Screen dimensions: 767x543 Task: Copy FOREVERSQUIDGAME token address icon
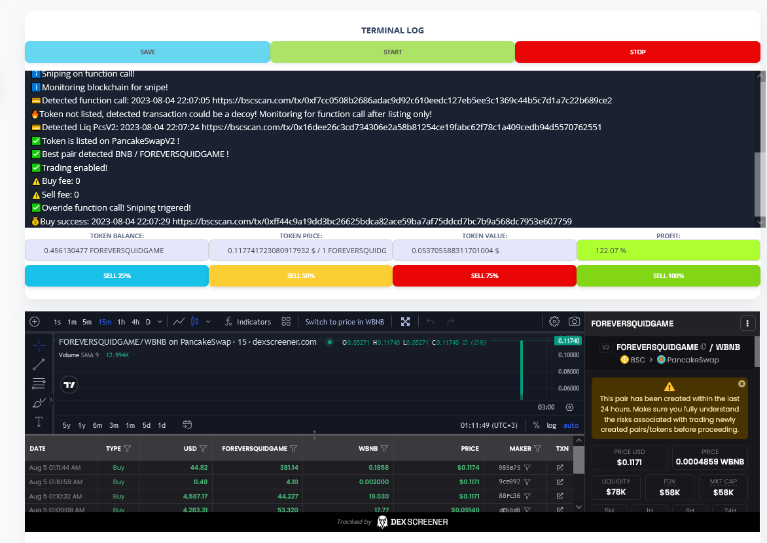(704, 347)
